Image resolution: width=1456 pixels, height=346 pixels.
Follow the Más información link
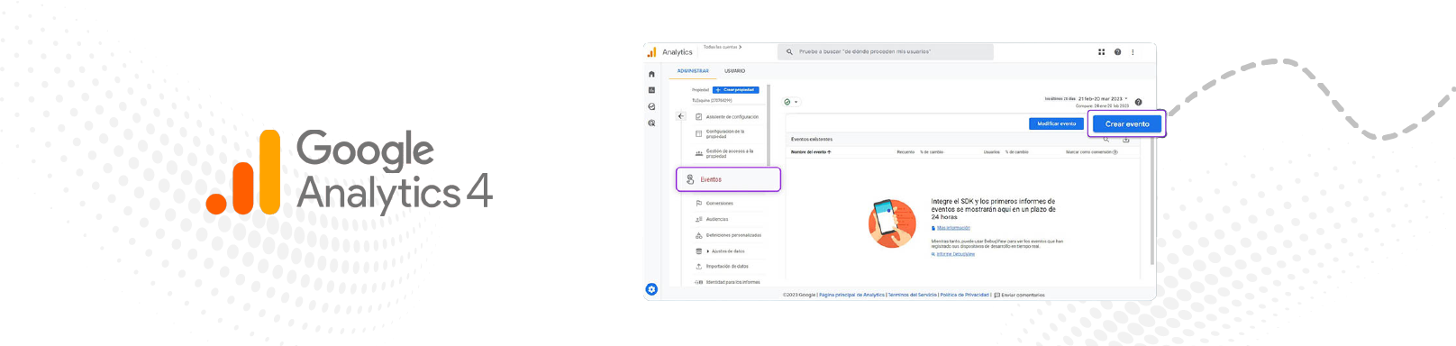click(x=953, y=228)
